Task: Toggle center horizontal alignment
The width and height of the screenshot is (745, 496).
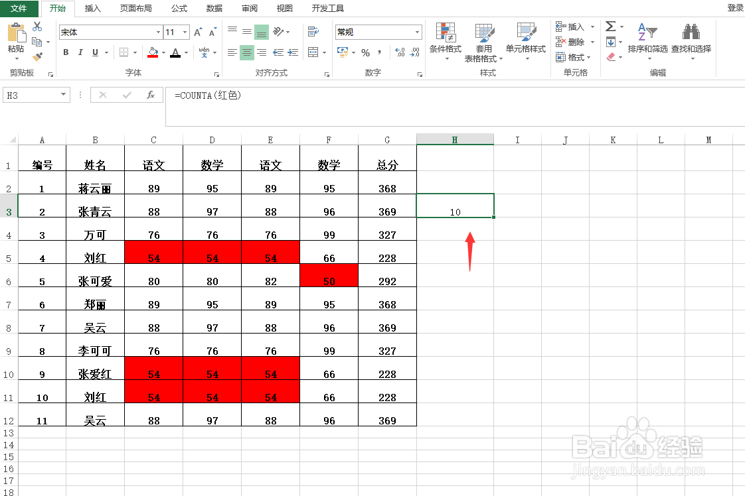Action: coord(247,52)
